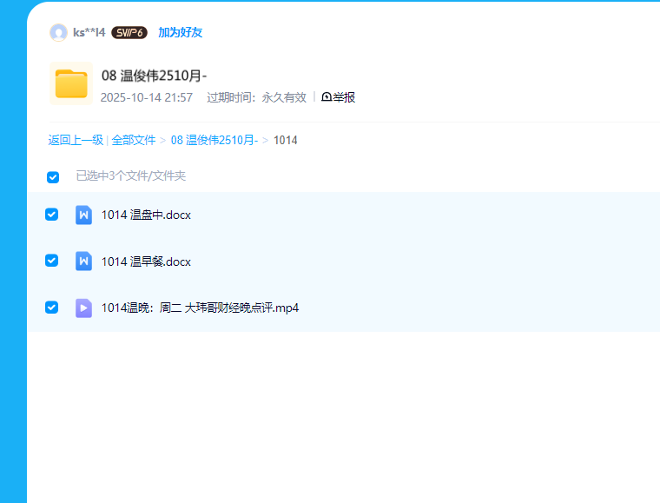Viewport: 660px width, 503px height.
Task: Click the SVIP6 membership badge
Action: 129,33
